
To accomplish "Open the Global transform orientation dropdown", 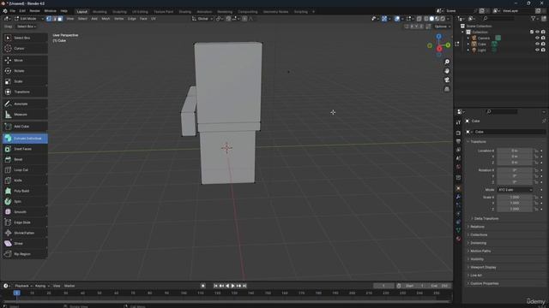I will point(202,19).
